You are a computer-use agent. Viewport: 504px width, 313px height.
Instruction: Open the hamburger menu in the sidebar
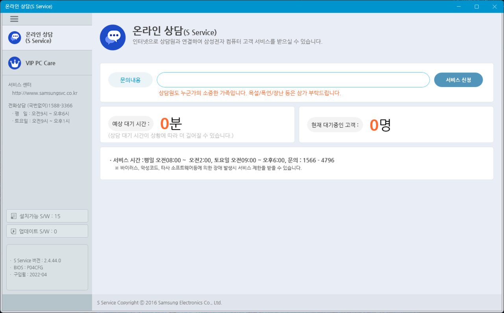[x=14, y=19]
